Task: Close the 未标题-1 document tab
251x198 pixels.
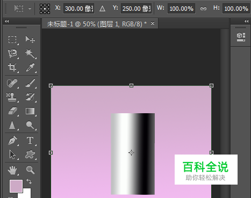Action: [x=153, y=23]
